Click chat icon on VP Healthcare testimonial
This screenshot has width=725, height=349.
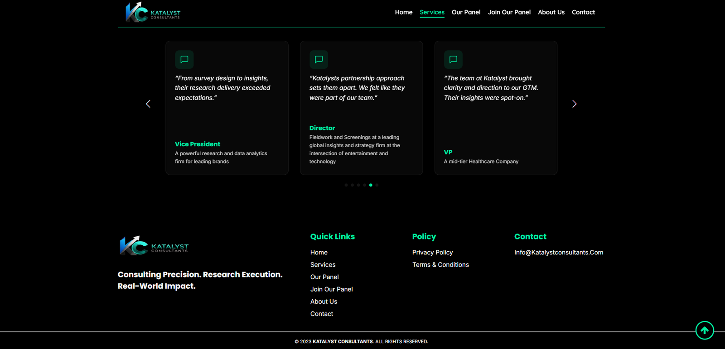tap(453, 59)
